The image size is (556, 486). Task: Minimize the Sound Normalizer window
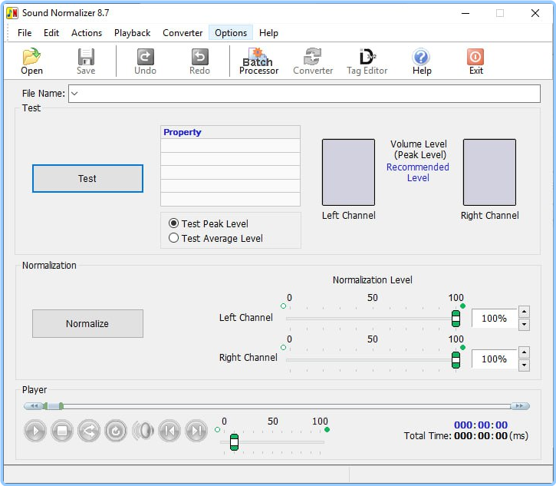pyautogui.click(x=466, y=13)
